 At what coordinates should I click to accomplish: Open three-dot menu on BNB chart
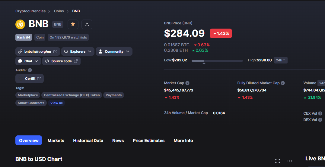tap(290, 161)
